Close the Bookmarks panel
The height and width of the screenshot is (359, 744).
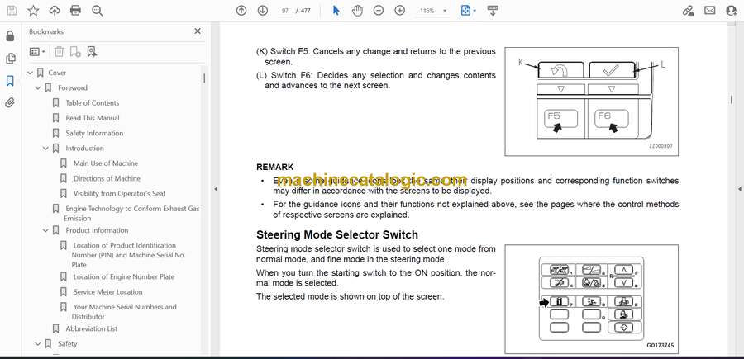click(198, 31)
